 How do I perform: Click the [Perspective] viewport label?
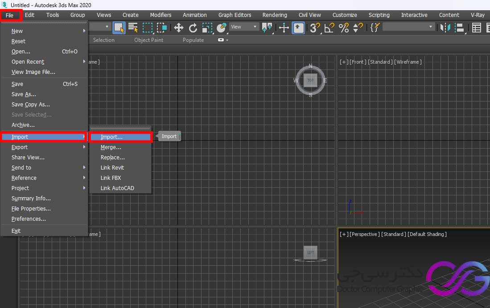coord(365,234)
